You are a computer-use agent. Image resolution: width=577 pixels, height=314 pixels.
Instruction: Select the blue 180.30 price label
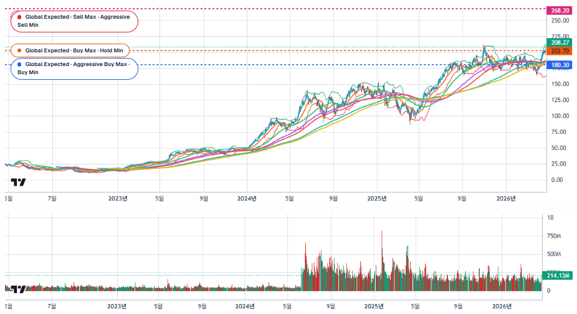click(558, 65)
